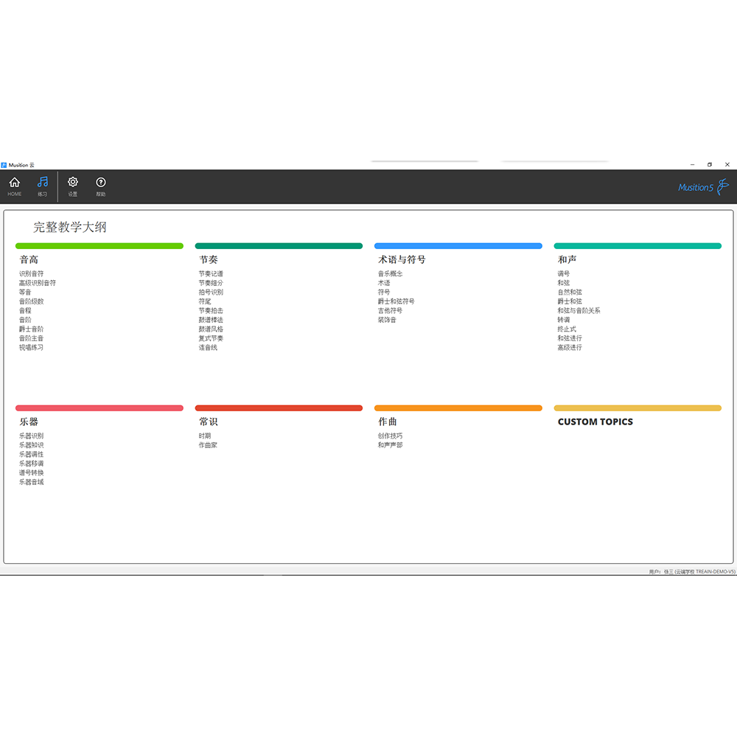Open the 设置 gear settings icon
Image resolution: width=737 pixels, height=737 pixels.
coord(72,183)
